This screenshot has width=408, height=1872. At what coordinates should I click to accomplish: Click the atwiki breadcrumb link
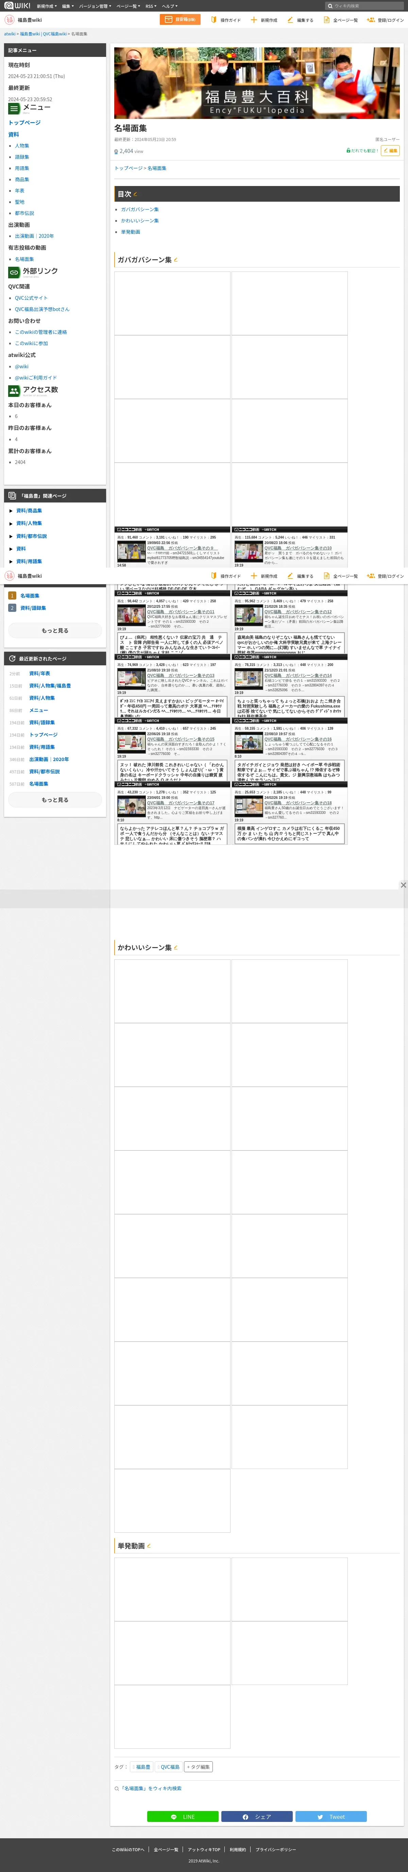(x=10, y=34)
